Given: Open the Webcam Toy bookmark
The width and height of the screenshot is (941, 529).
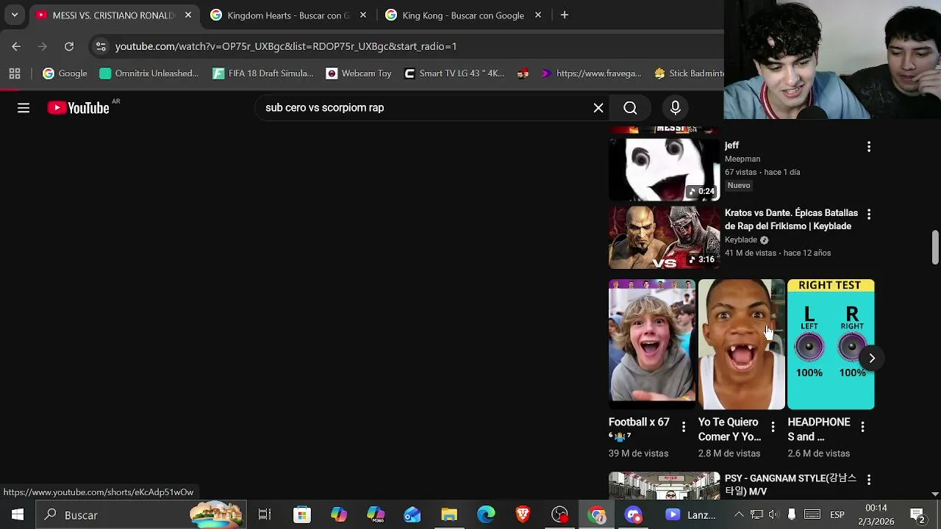Looking at the screenshot, I should tap(359, 73).
